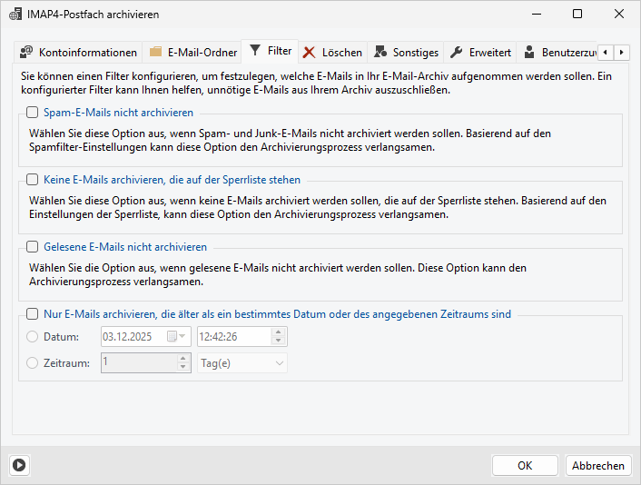
Task: Check 'Keine E-Mails archivieren' Sperrliste option
Action: [33, 180]
